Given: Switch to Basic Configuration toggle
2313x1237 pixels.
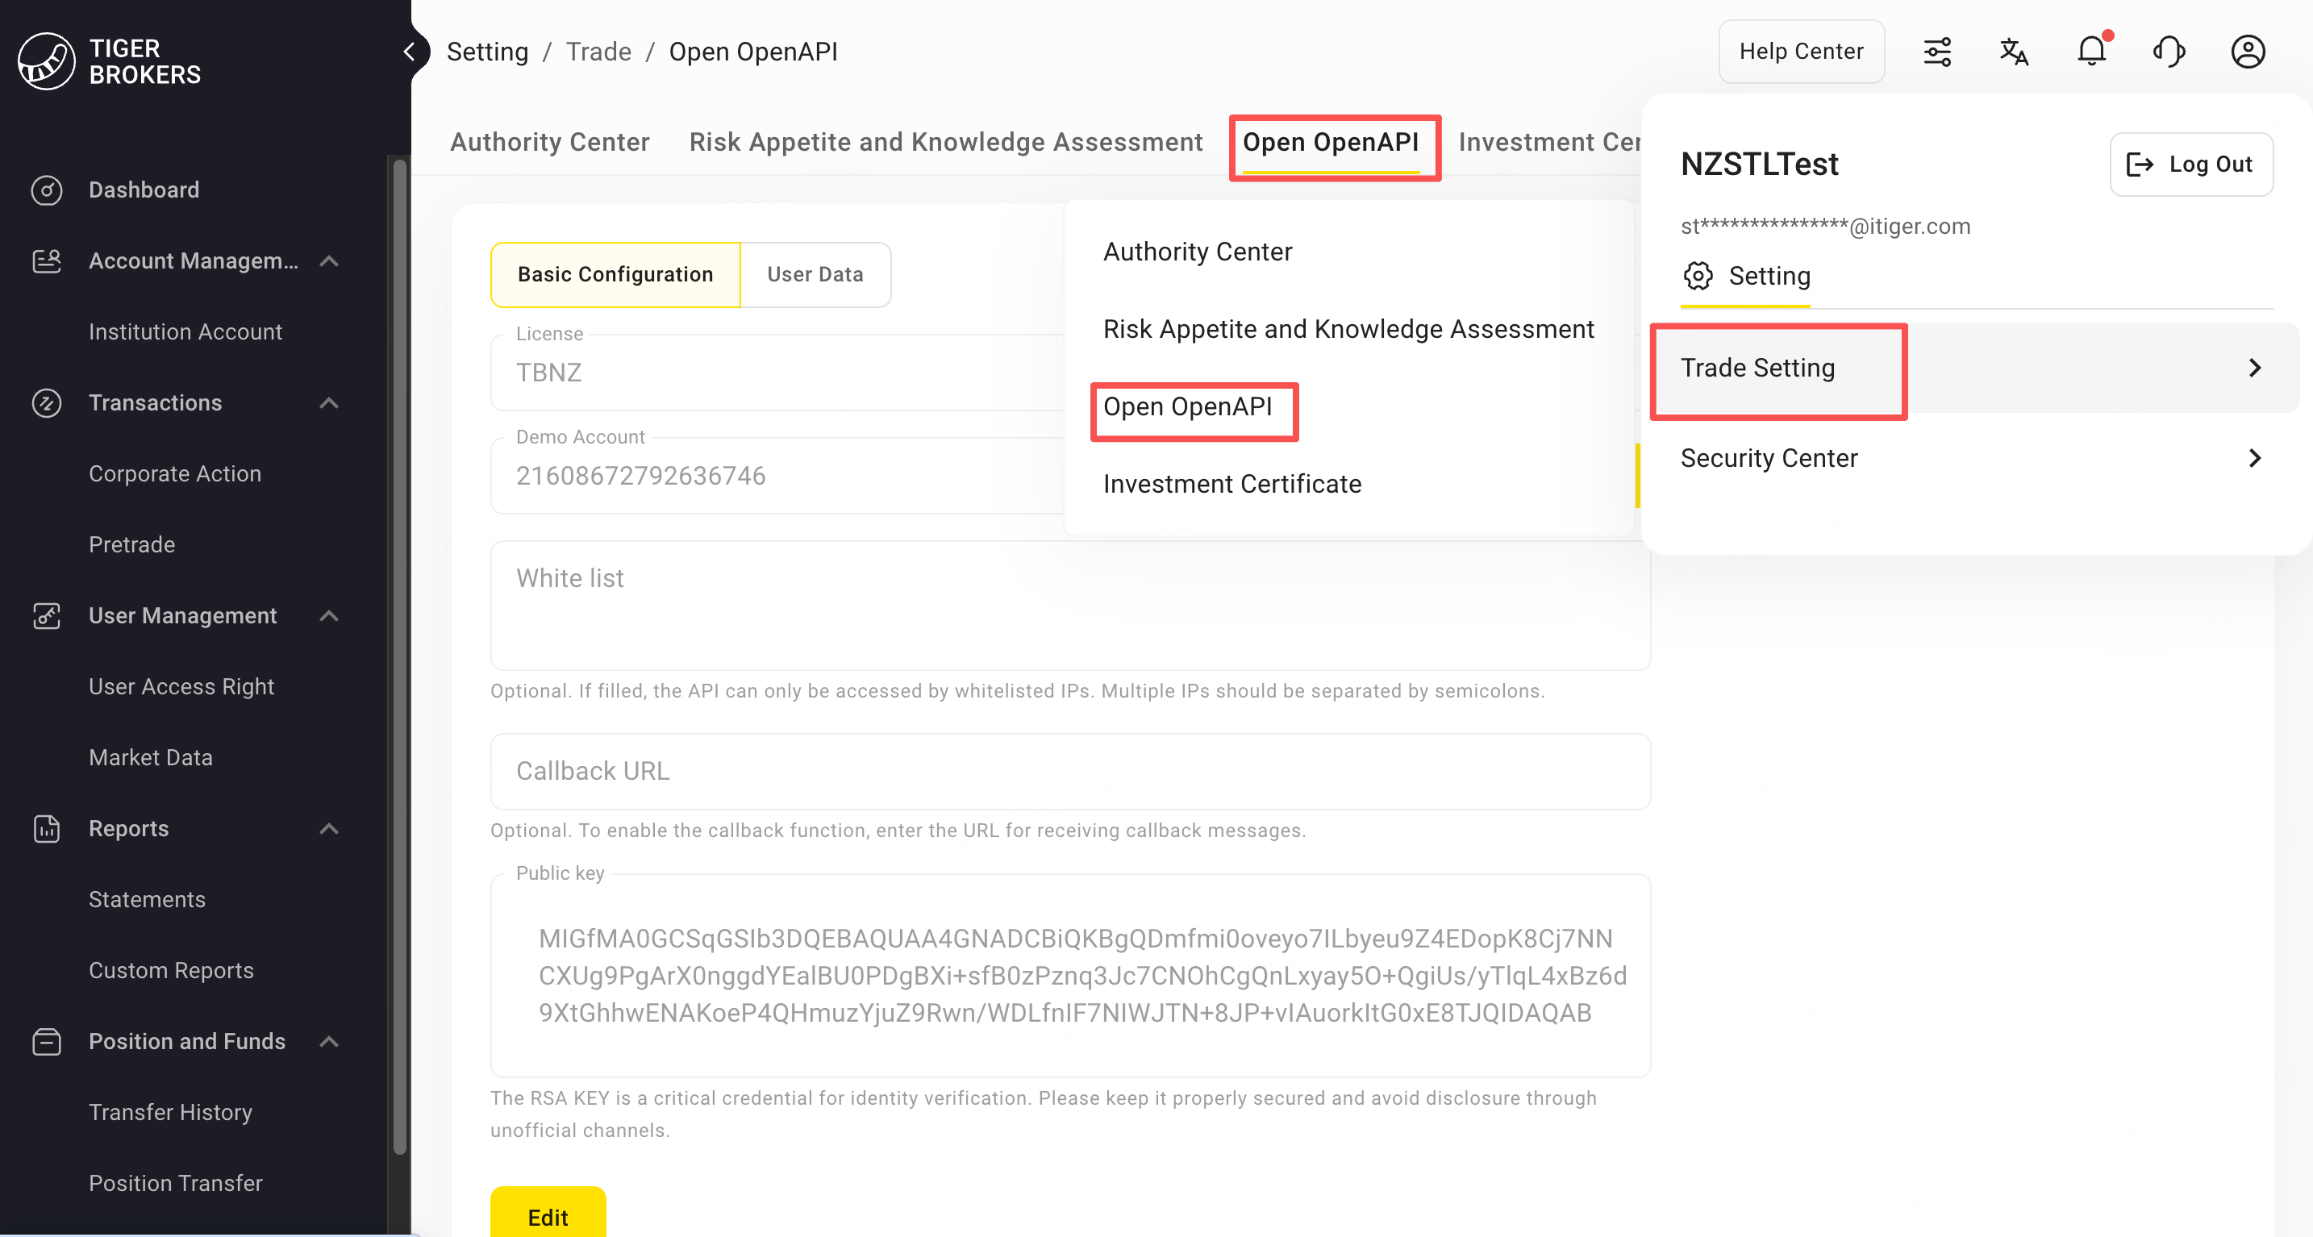Looking at the screenshot, I should (x=615, y=274).
